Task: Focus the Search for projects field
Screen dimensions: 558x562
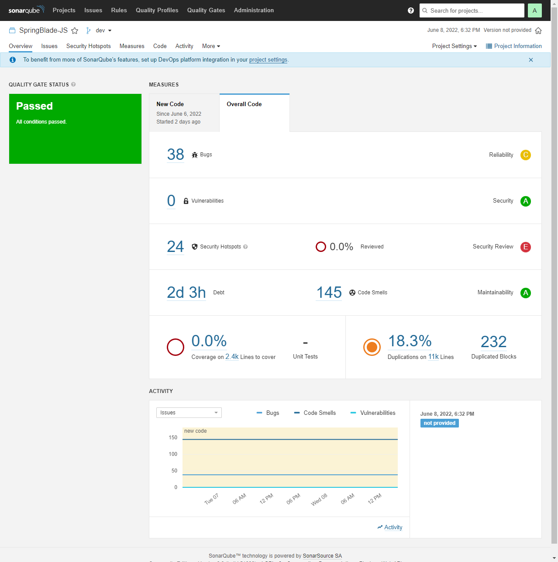Action: [x=472, y=10]
